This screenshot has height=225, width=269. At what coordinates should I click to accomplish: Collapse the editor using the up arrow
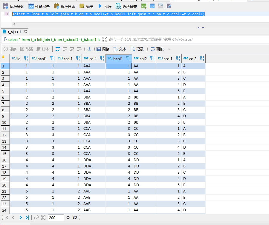tap(198, 28)
